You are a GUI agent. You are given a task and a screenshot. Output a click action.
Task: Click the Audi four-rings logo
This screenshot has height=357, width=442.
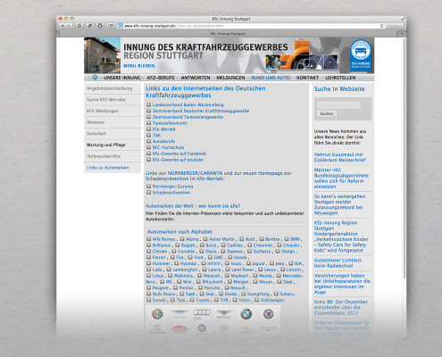click(x=202, y=313)
